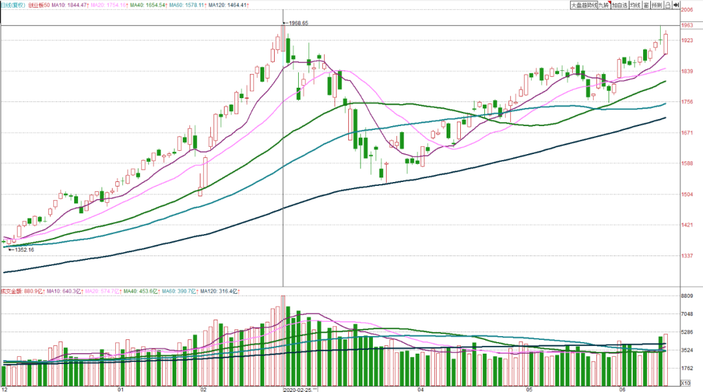Viewport: 703px width, 392px height.
Task: Select the MA120: 1464.41 indicator label
Action: coord(228,5)
